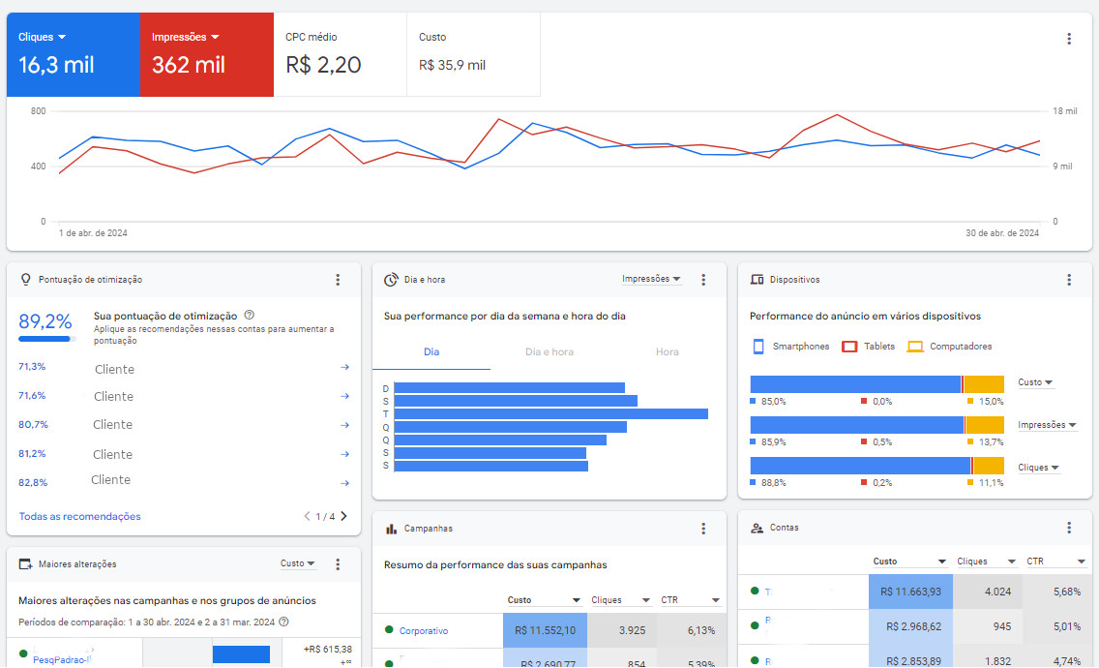1099x668 pixels.
Task: Open the top summary card options menu
Action: (x=1069, y=38)
